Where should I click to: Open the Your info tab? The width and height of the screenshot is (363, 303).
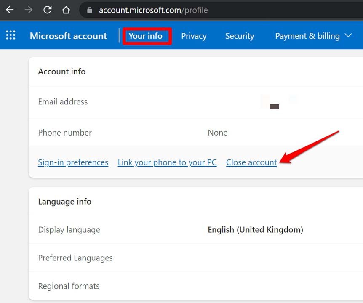pos(146,36)
